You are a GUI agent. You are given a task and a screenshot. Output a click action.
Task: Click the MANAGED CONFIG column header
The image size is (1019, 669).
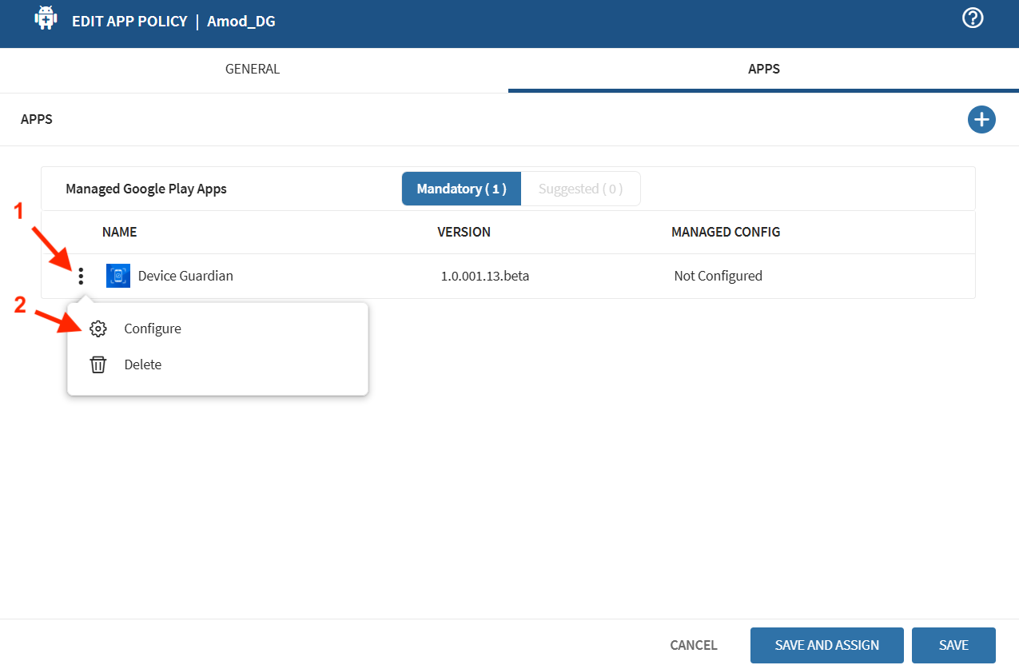[725, 232]
